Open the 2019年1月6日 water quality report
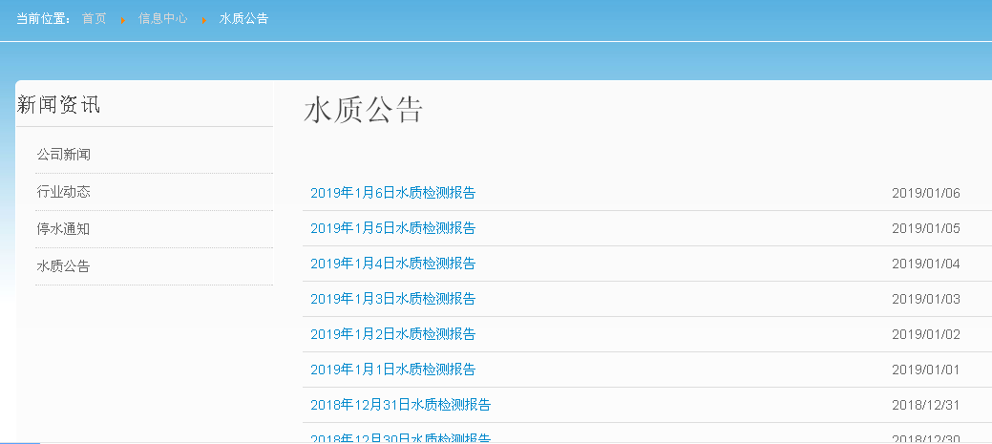The width and height of the screenshot is (992, 444). (x=392, y=193)
